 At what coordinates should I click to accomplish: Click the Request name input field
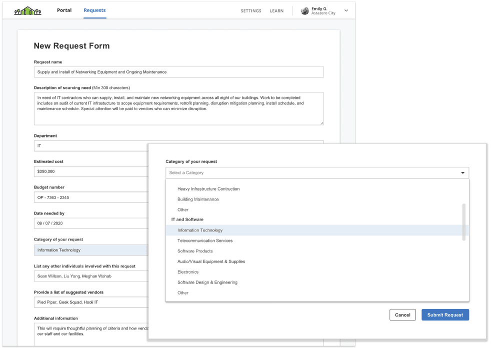[178, 72]
